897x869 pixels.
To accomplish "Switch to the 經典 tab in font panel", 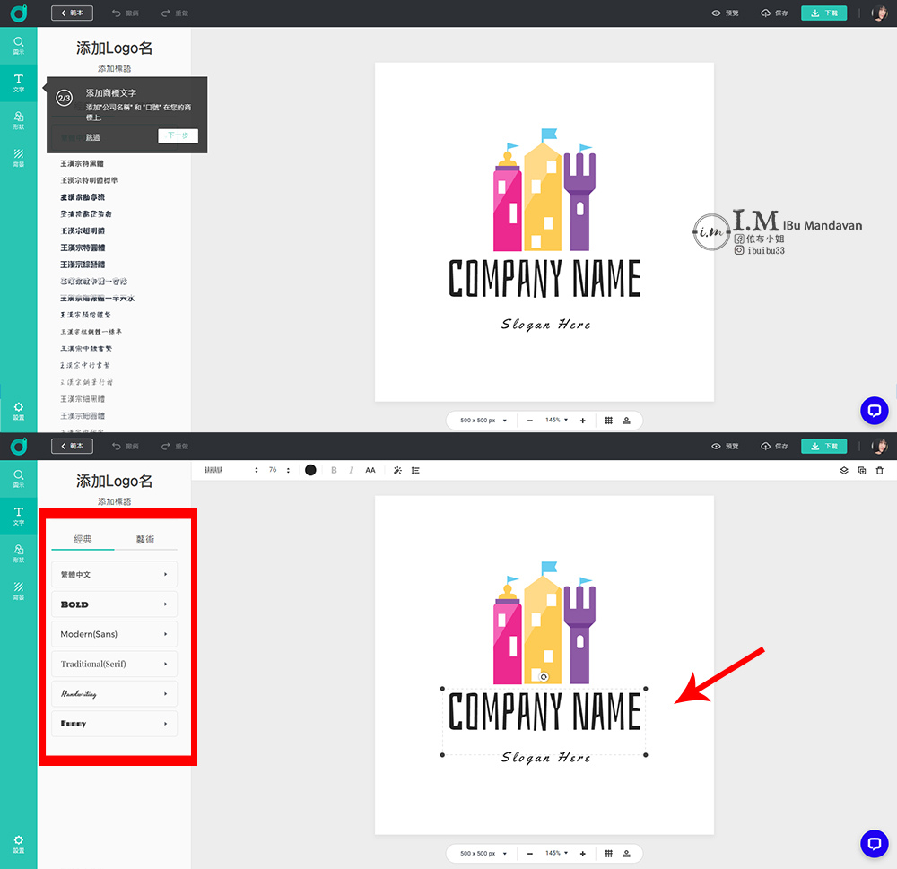I will click(x=83, y=539).
